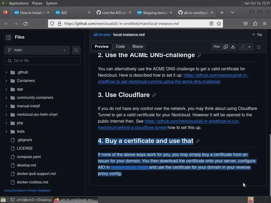
Task: Bookmark this page with star icon
Action: click(x=219, y=24)
